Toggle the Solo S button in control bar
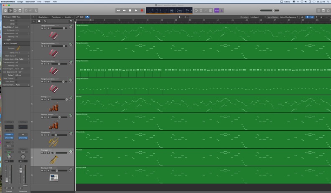 point(211,10)
